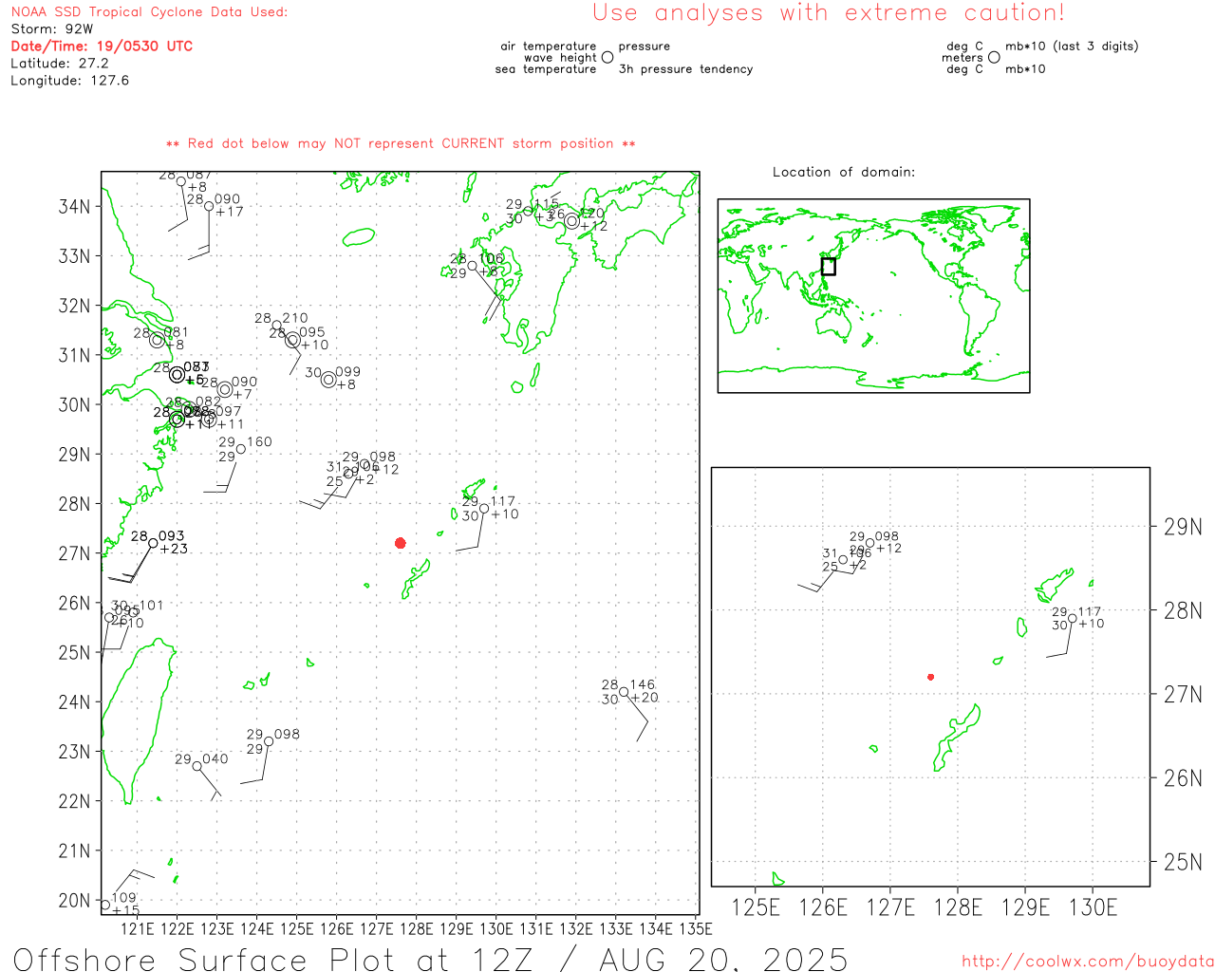
Task: Click the legend station circle beside 'wave height'
Action: coord(607,57)
